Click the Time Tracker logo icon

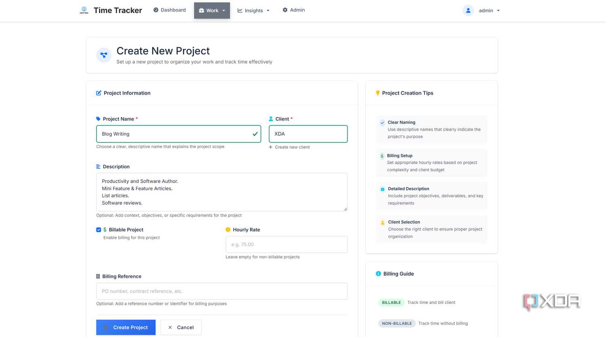click(84, 10)
